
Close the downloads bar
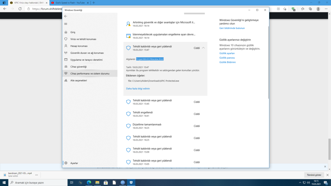pyautogui.click(x=327, y=175)
